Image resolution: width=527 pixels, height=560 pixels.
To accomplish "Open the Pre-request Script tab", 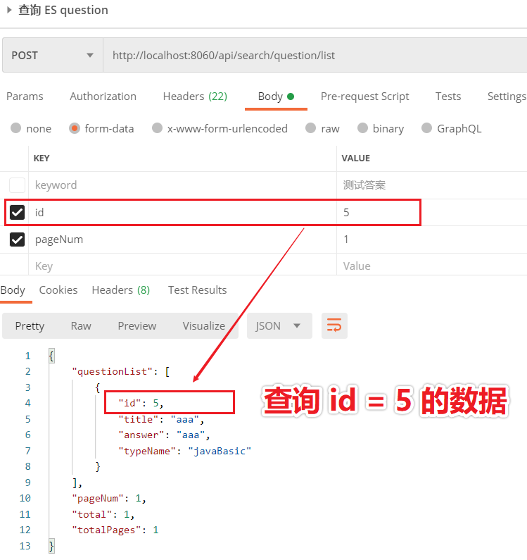I will point(364,97).
